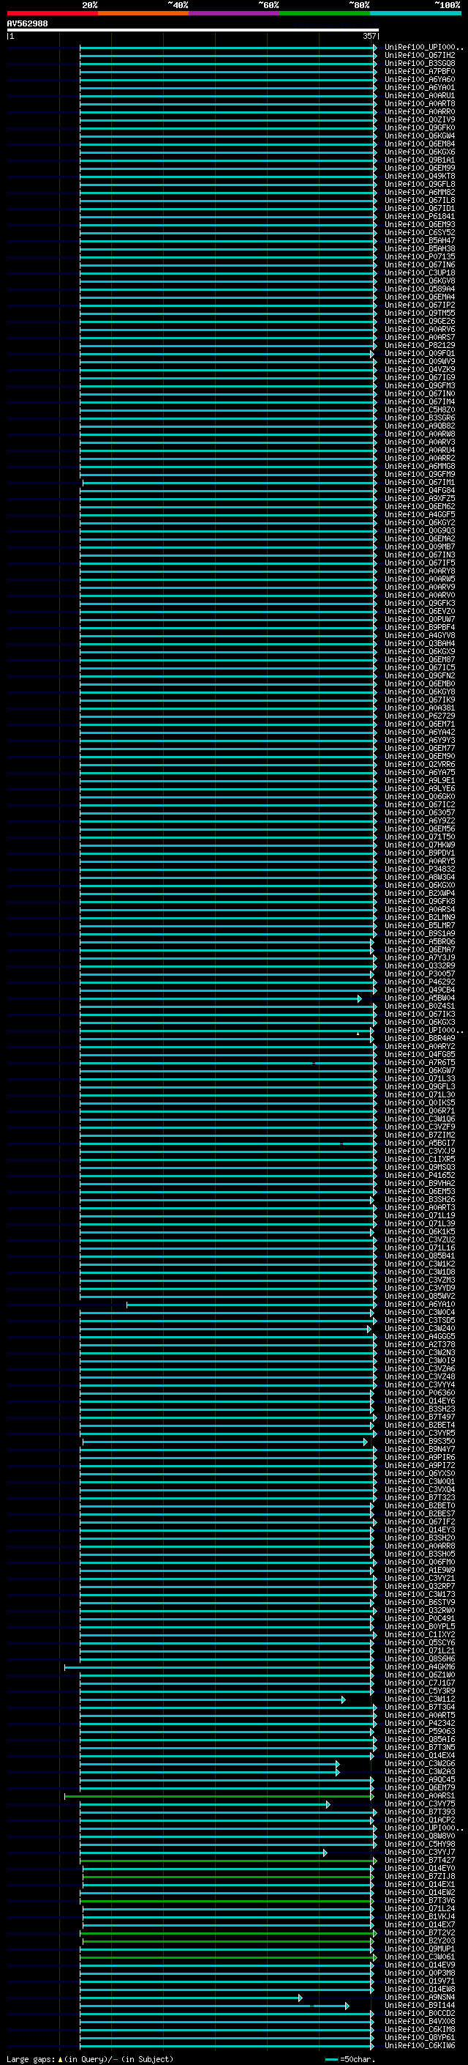Select hit label UniRef100_C3W2G6

(420, 1764)
